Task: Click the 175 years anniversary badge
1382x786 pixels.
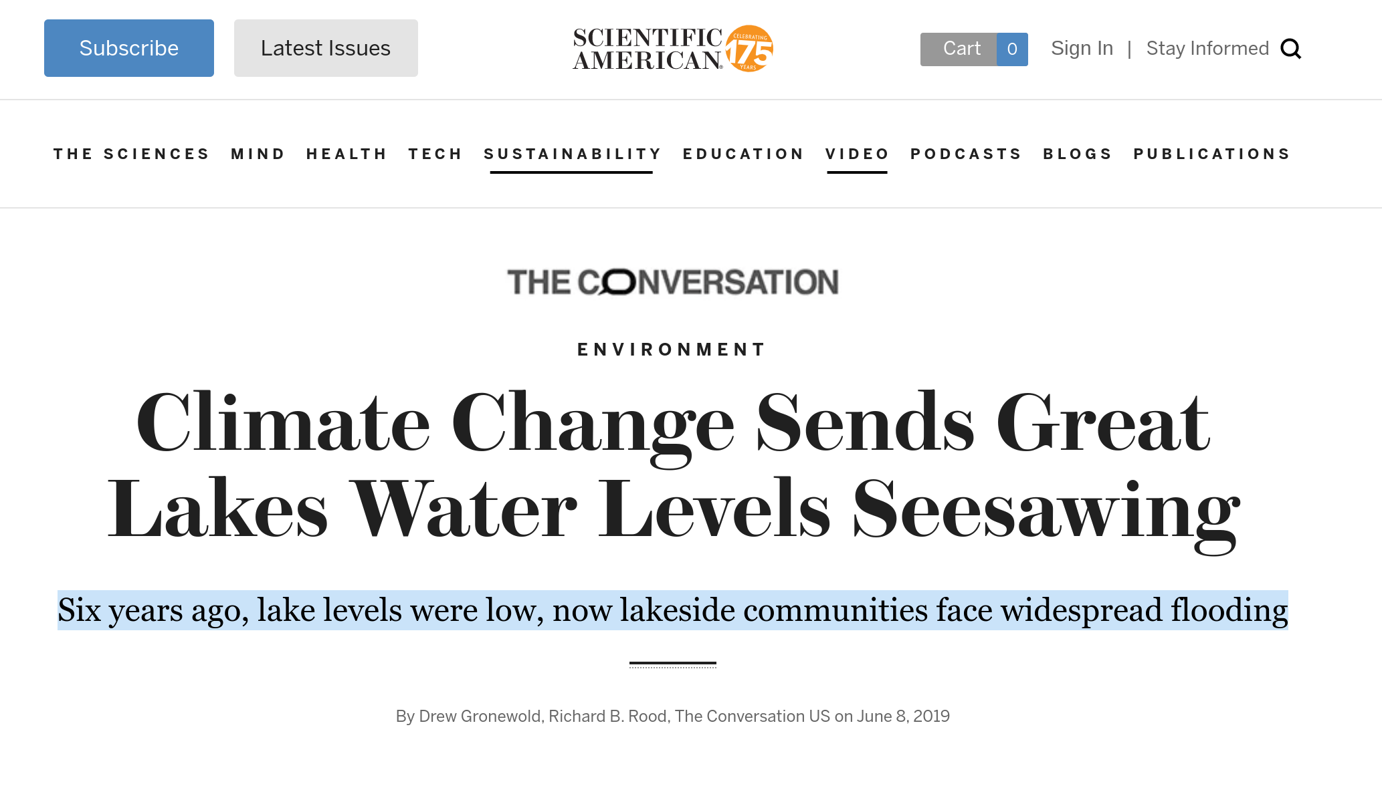Action: 750,49
